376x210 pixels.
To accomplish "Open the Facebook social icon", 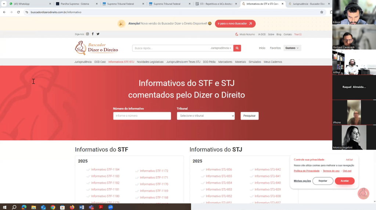I will tap(93, 34).
